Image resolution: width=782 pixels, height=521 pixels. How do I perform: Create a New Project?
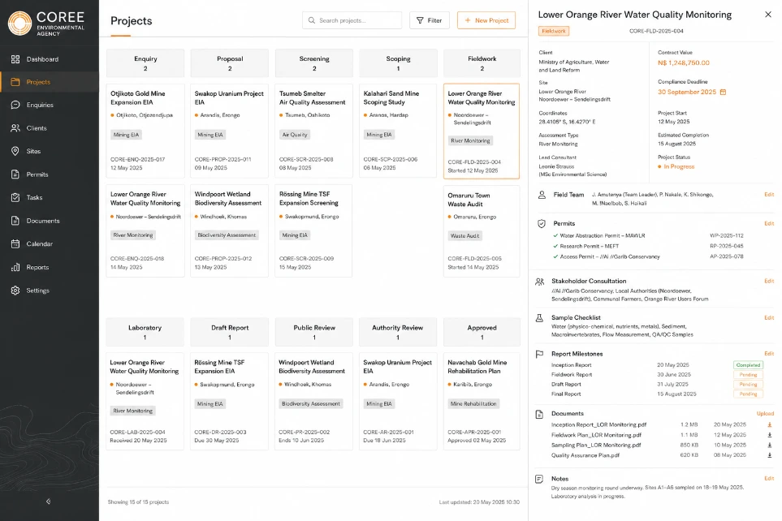pos(486,20)
